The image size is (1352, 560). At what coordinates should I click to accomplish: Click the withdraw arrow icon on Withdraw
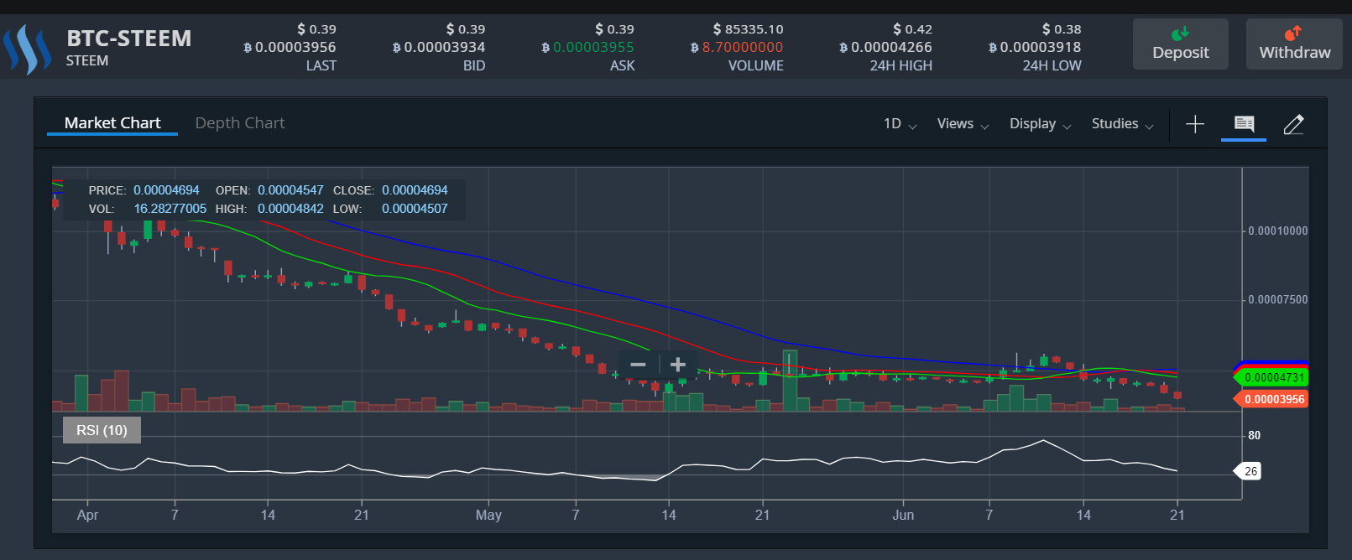pyautogui.click(x=1293, y=33)
